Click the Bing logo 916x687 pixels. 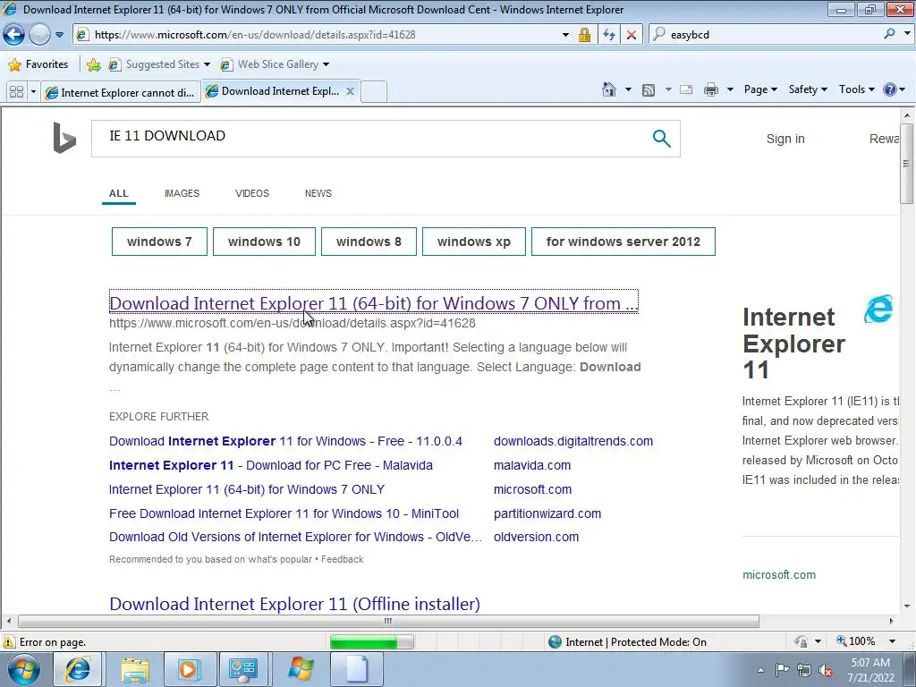click(x=64, y=138)
